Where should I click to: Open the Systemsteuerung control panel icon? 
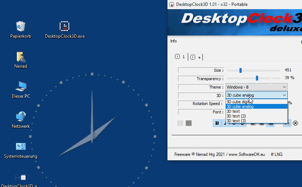[x=20, y=150]
